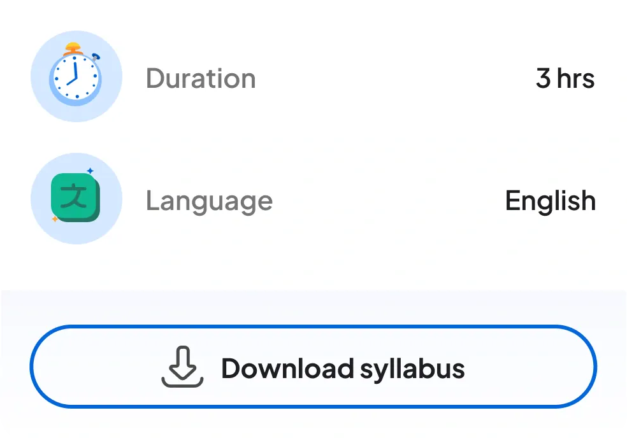Click the stopwatch Duration icon

click(x=76, y=77)
